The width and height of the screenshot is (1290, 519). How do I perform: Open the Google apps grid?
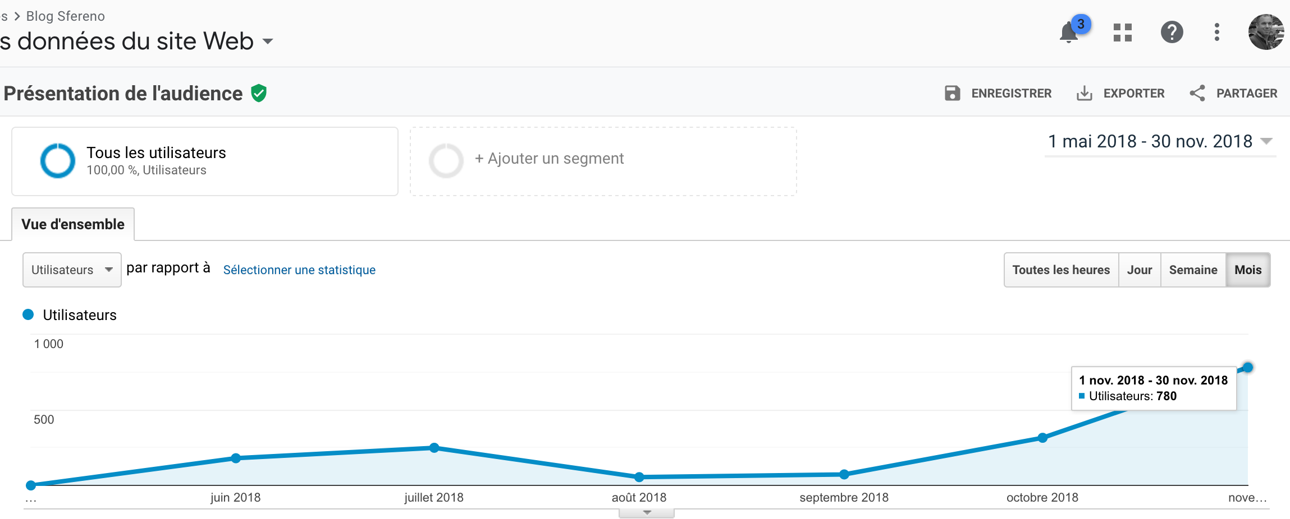tap(1122, 33)
